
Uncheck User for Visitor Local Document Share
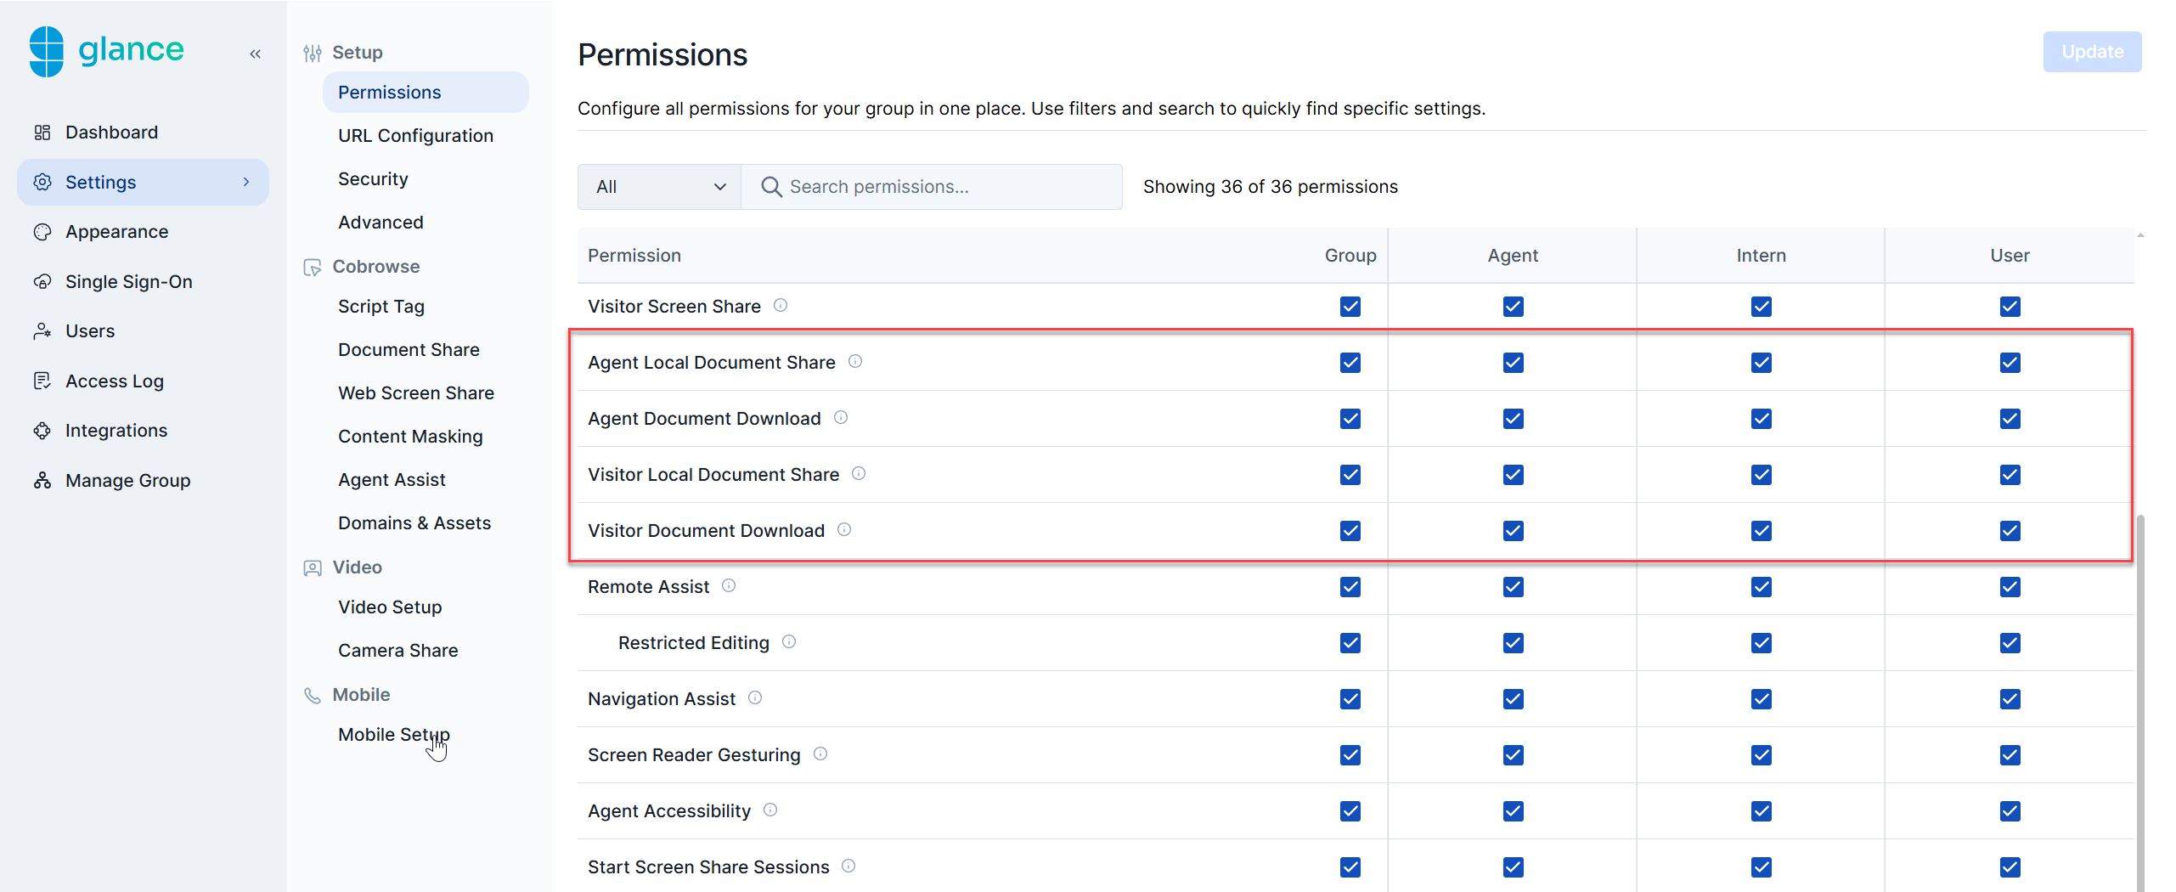click(x=2010, y=475)
